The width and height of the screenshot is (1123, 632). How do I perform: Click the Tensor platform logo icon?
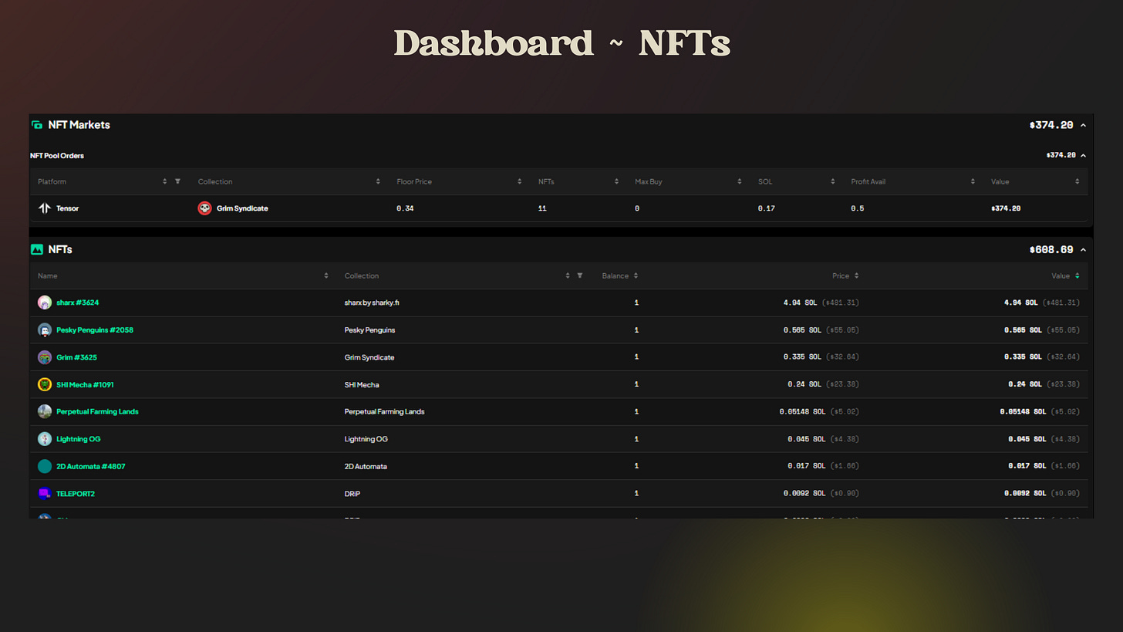(45, 208)
